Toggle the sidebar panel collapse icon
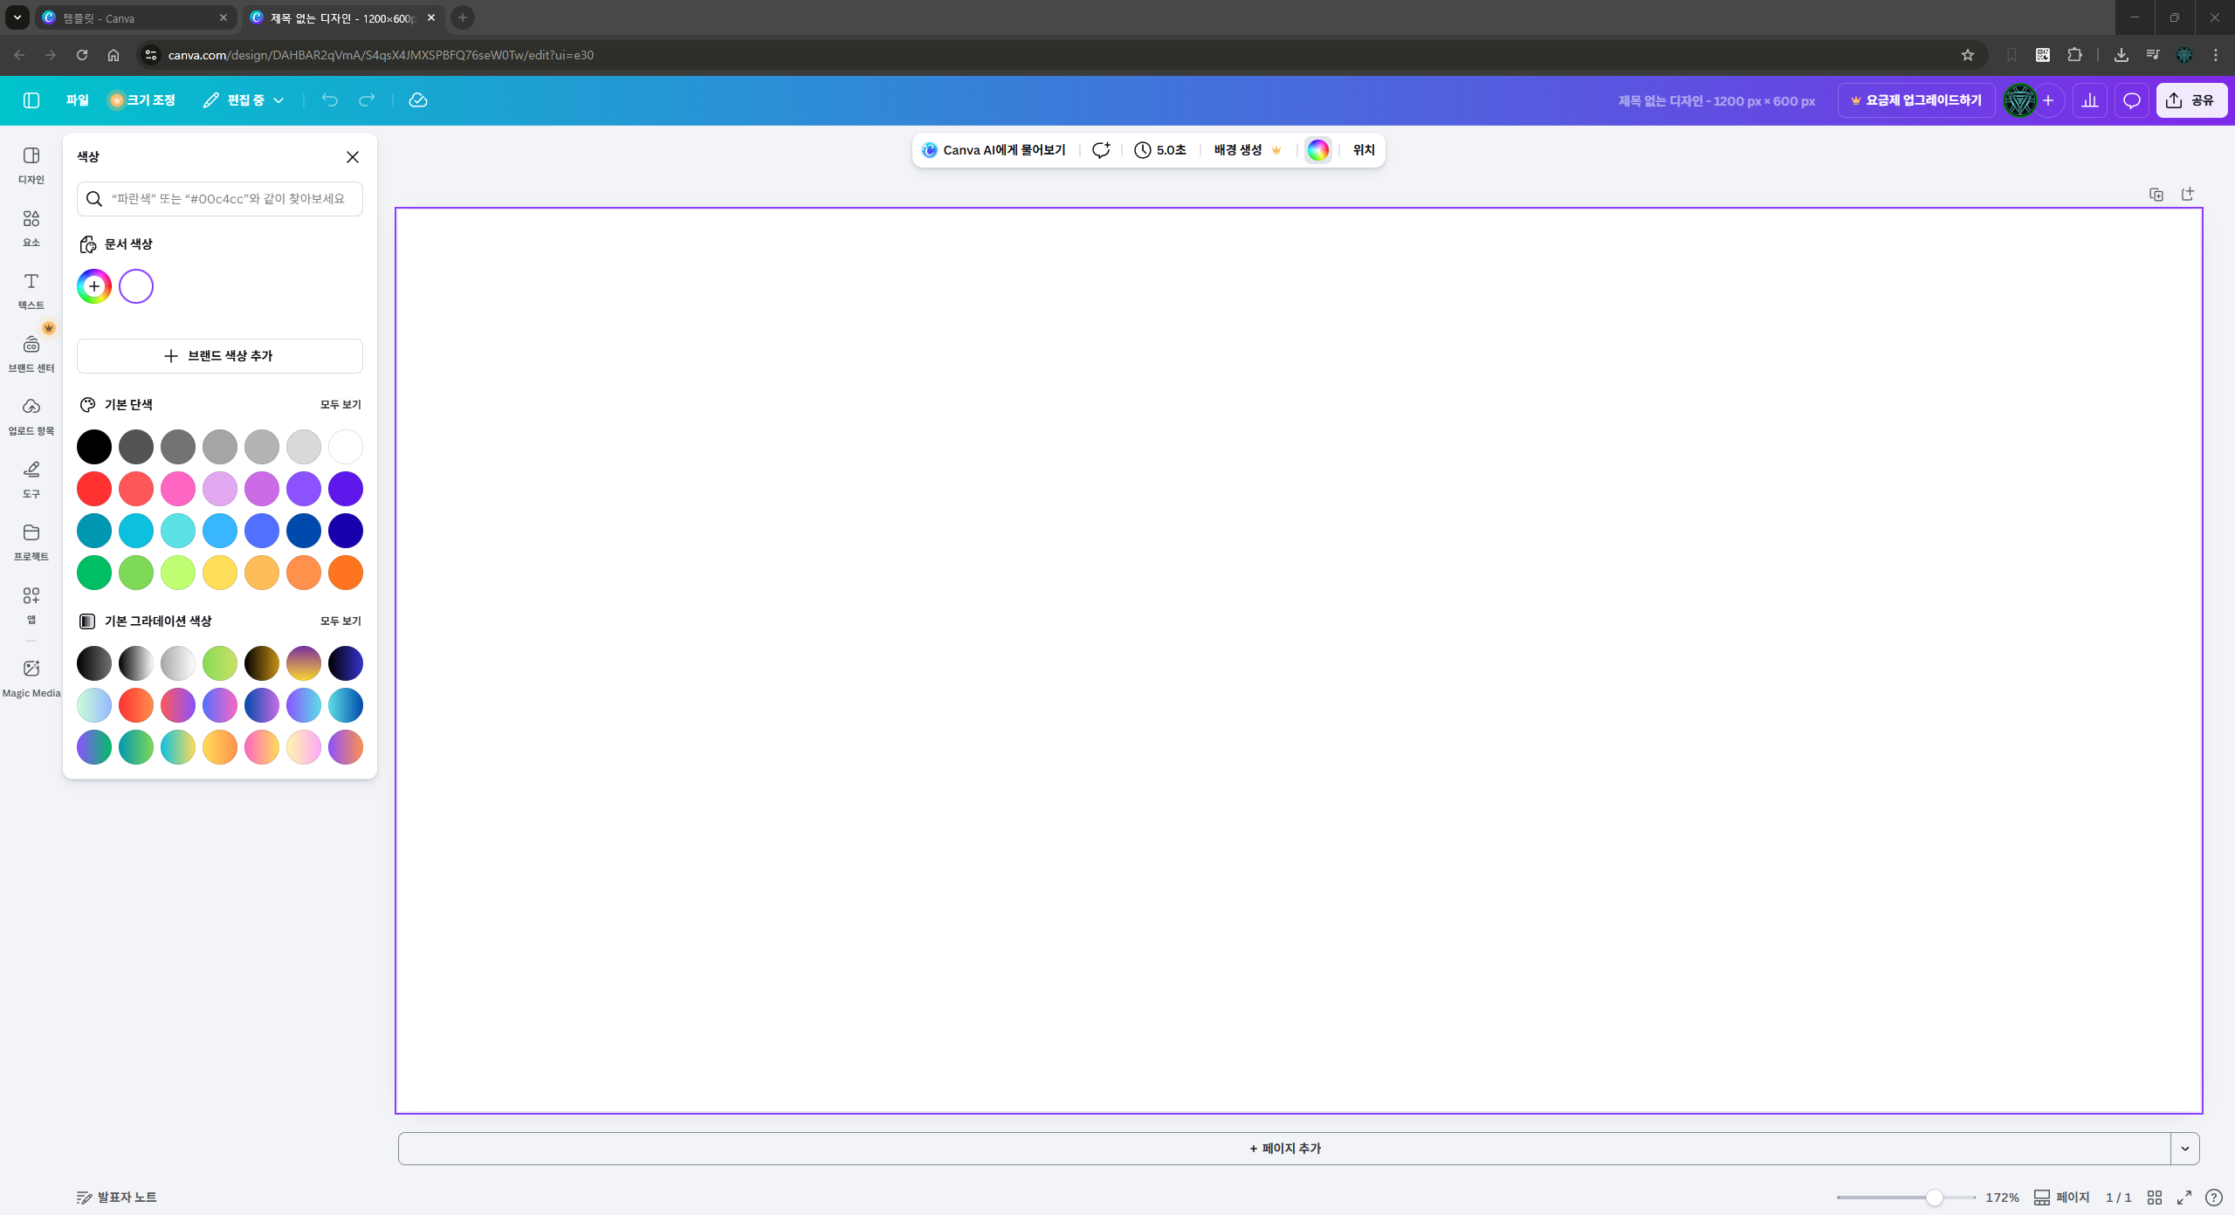2235x1215 pixels. pyautogui.click(x=31, y=100)
